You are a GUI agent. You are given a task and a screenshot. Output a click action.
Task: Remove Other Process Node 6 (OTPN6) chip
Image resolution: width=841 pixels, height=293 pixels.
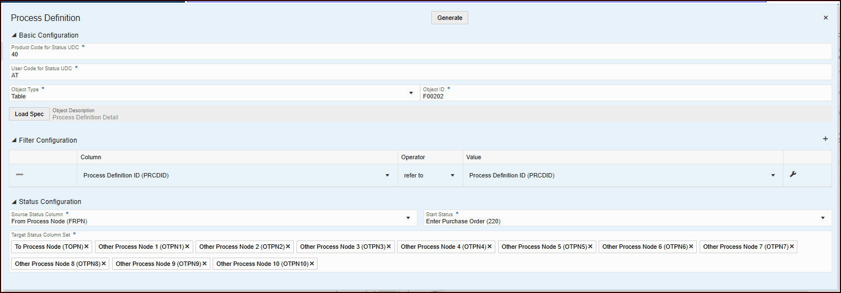click(691, 247)
